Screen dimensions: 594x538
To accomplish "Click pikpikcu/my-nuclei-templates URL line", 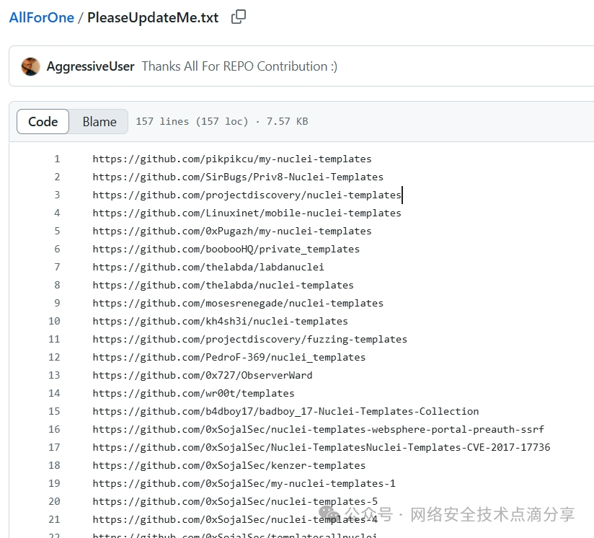I will (232, 159).
